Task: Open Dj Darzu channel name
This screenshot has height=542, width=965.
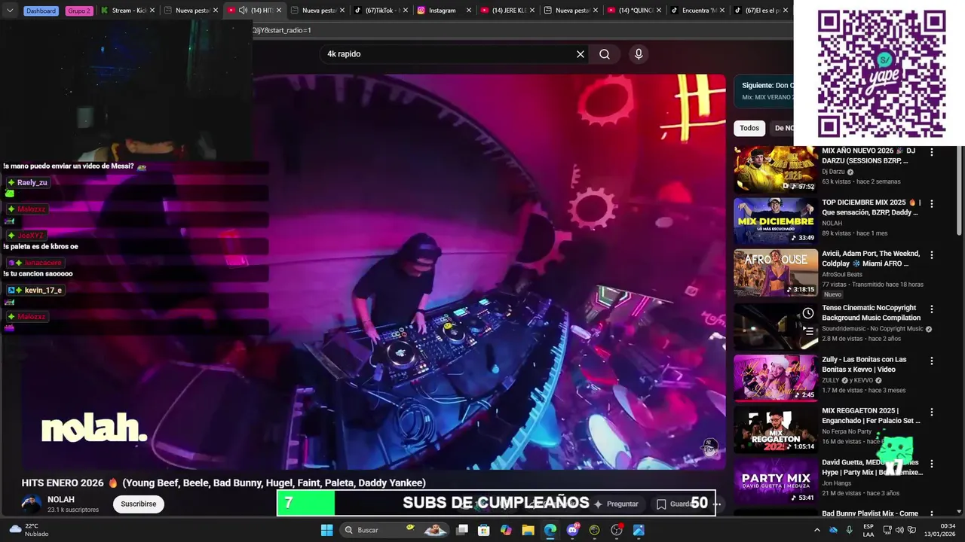Action: [x=833, y=172]
